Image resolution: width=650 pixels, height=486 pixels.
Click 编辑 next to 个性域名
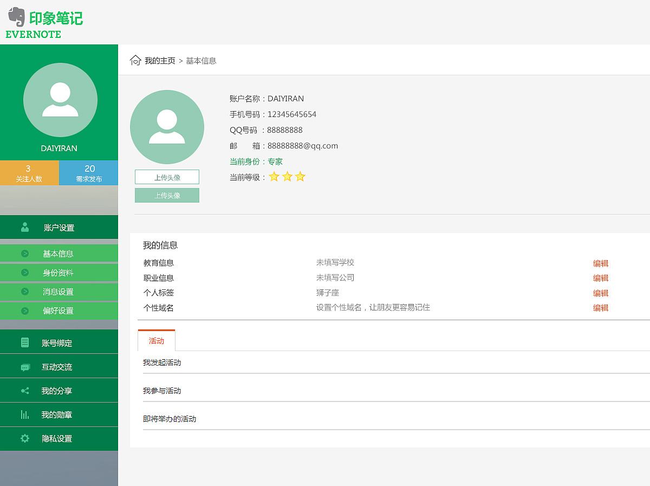pyautogui.click(x=601, y=308)
